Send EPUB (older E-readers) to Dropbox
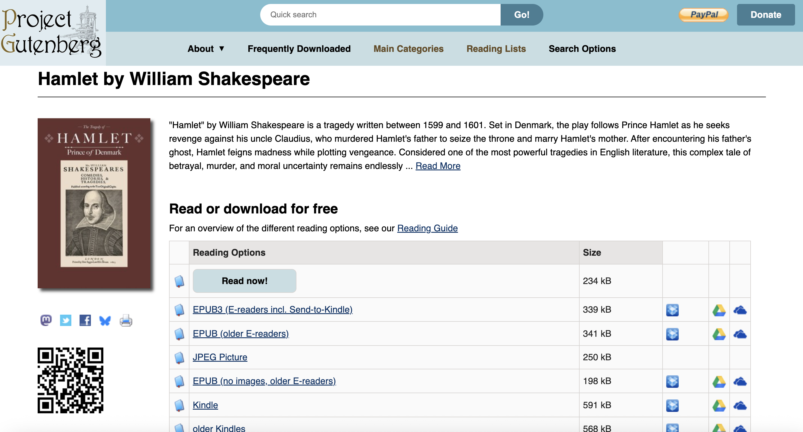Screen dimensions: 803x432 (672, 334)
